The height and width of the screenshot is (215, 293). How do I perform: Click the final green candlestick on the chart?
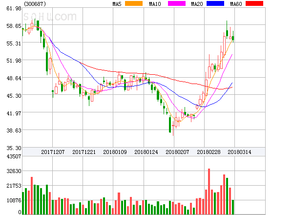tap(233, 38)
